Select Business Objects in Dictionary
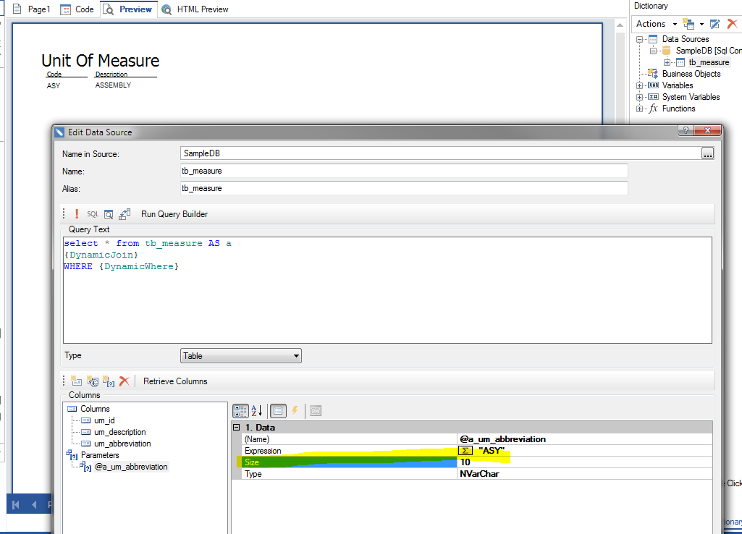 [x=691, y=74]
